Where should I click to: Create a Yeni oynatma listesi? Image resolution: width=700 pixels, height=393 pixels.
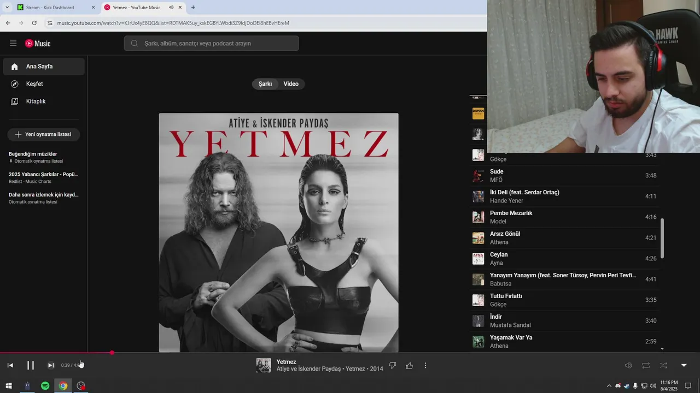44,134
